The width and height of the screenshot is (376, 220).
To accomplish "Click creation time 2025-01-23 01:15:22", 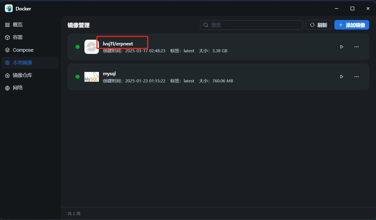I will point(145,81).
